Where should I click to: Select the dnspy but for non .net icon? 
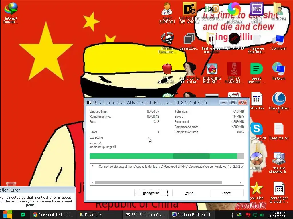[x=189, y=73]
